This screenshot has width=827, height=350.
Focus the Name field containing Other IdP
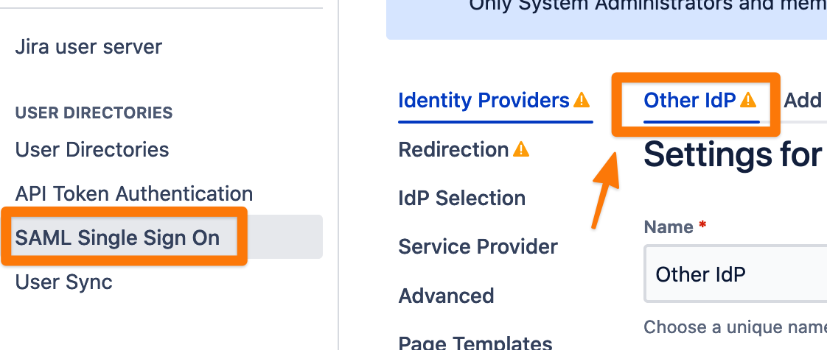[735, 274]
